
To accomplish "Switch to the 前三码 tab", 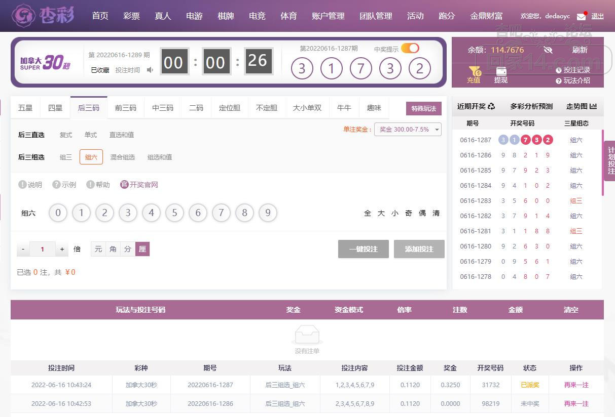I will 126,108.
